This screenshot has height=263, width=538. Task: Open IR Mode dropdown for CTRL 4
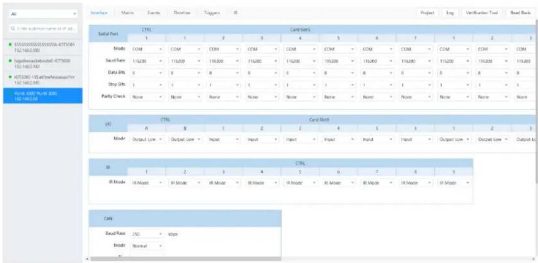point(262,183)
